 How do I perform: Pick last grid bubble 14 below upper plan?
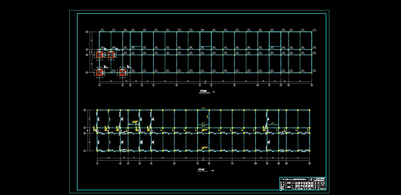point(312,85)
